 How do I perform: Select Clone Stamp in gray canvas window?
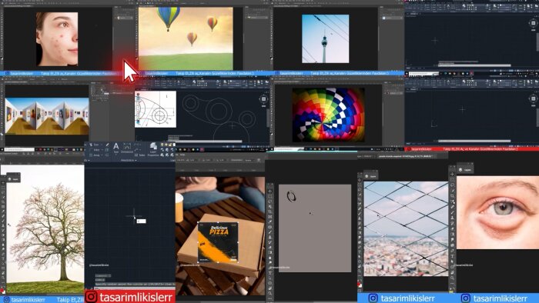pos(269,237)
